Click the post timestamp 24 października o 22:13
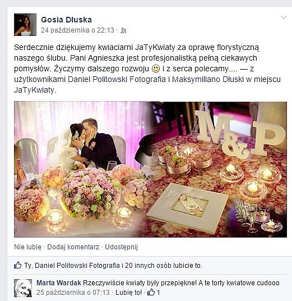This screenshot has width=292, height=301. [77, 30]
